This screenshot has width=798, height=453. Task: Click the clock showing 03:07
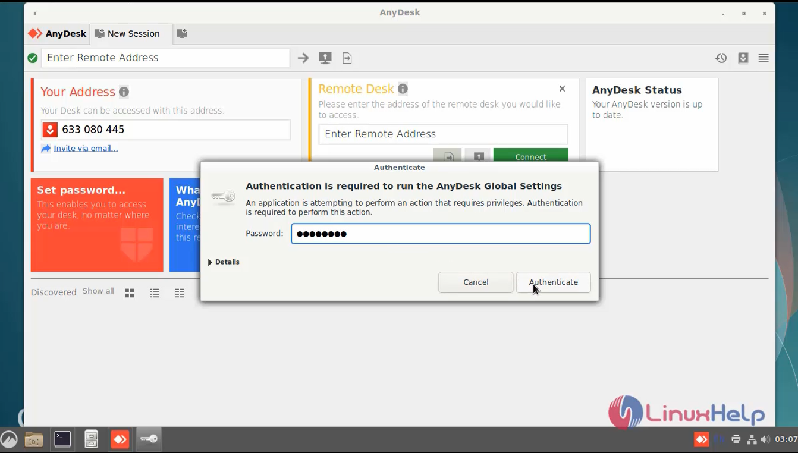point(786,439)
